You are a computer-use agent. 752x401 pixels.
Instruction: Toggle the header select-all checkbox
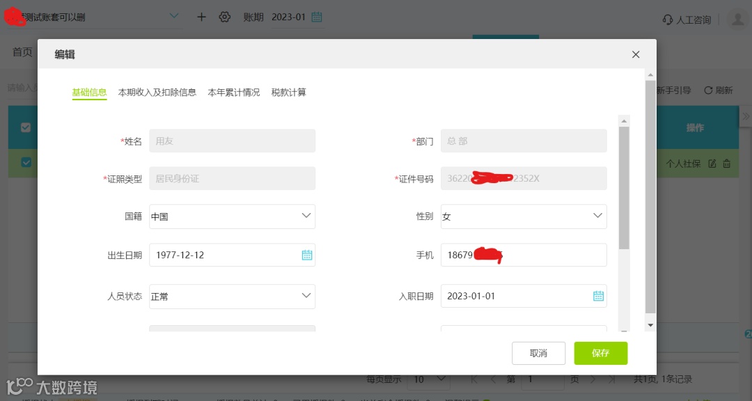pyautogui.click(x=26, y=127)
